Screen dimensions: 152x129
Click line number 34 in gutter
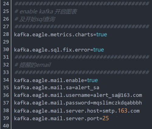(6, 80)
